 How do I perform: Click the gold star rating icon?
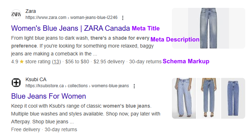pos(22,61)
